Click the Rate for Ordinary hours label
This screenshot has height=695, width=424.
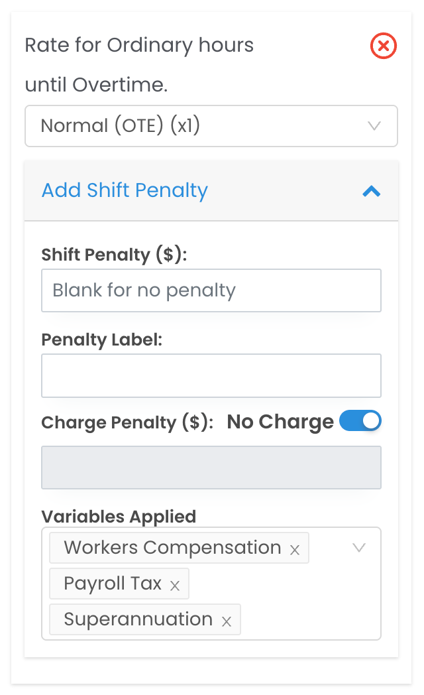[139, 46]
